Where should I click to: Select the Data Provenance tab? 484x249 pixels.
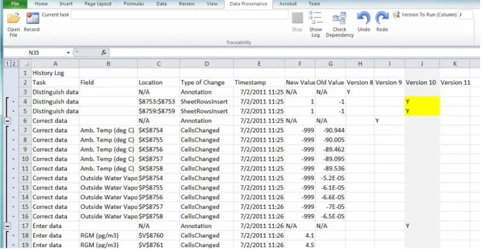coord(248,4)
